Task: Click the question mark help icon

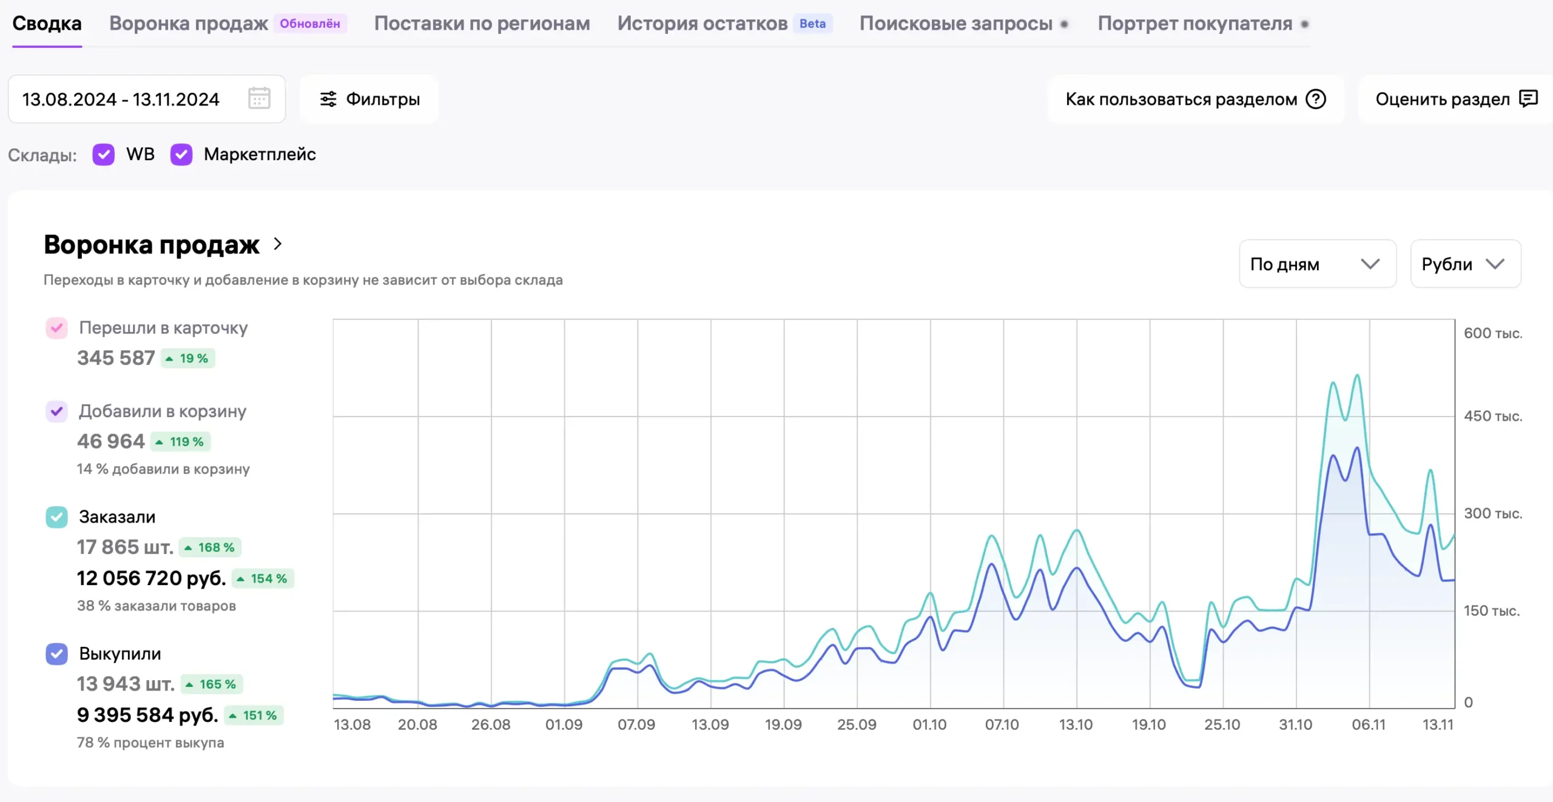Action: 1316,99
